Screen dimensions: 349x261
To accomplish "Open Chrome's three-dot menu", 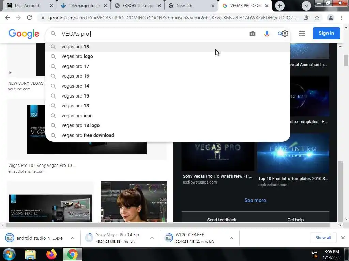I will (342, 18).
